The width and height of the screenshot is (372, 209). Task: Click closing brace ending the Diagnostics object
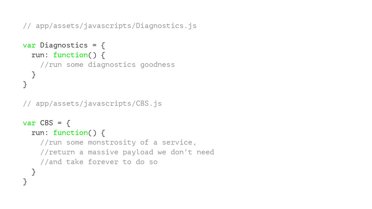25,84
